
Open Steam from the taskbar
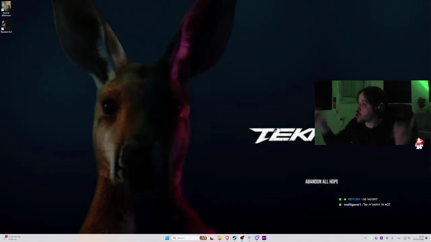point(234,238)
